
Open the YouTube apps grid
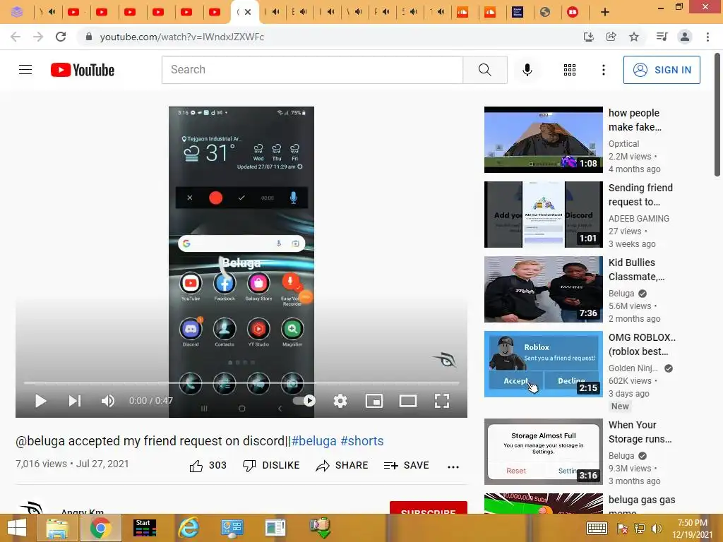(570, 70)
